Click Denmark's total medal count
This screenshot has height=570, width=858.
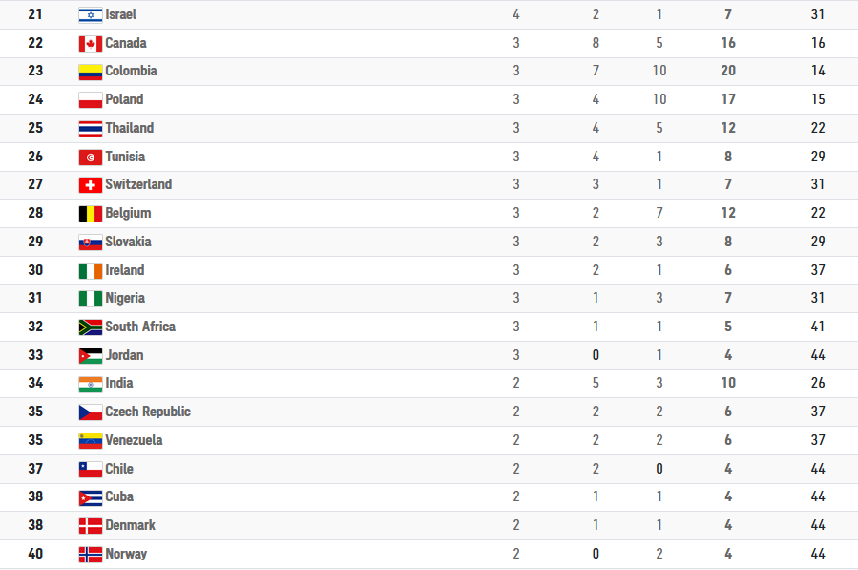(x=728, y=525)
